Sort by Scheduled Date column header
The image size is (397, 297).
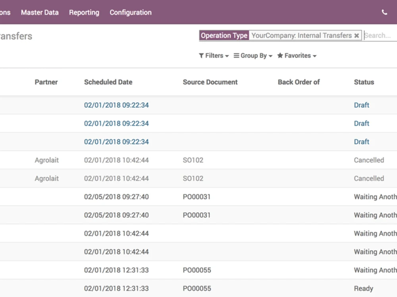[108, 82]
